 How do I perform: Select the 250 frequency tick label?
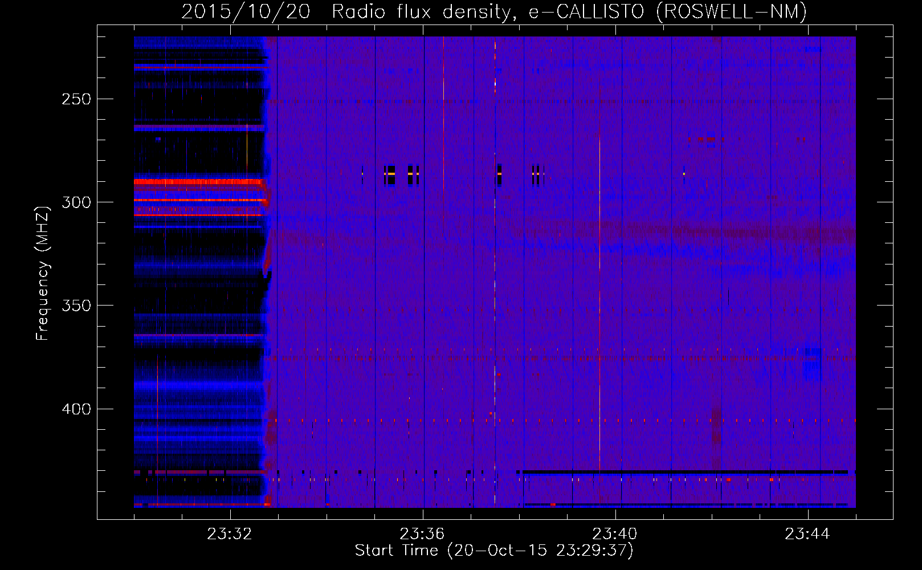[x=76, y=99]
